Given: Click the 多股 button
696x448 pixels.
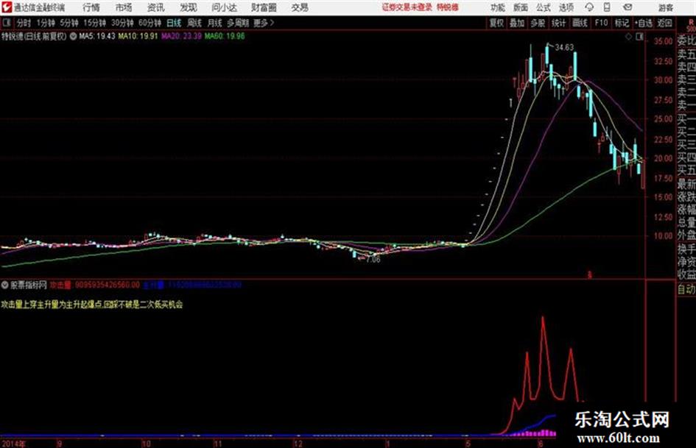Looking at the screenshot, I should click(538, 23).
